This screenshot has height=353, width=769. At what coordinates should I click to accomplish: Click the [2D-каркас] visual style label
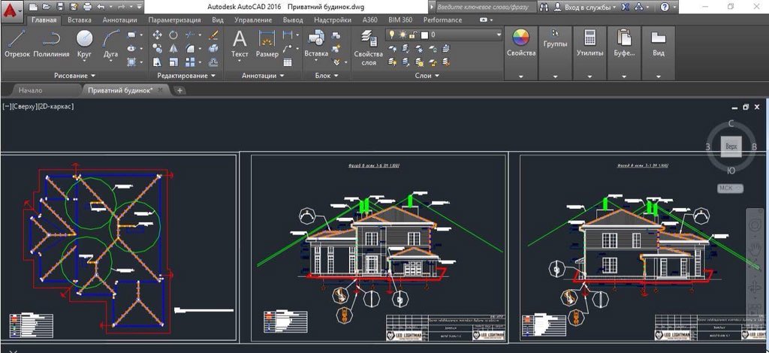click(x=56, y=106)
